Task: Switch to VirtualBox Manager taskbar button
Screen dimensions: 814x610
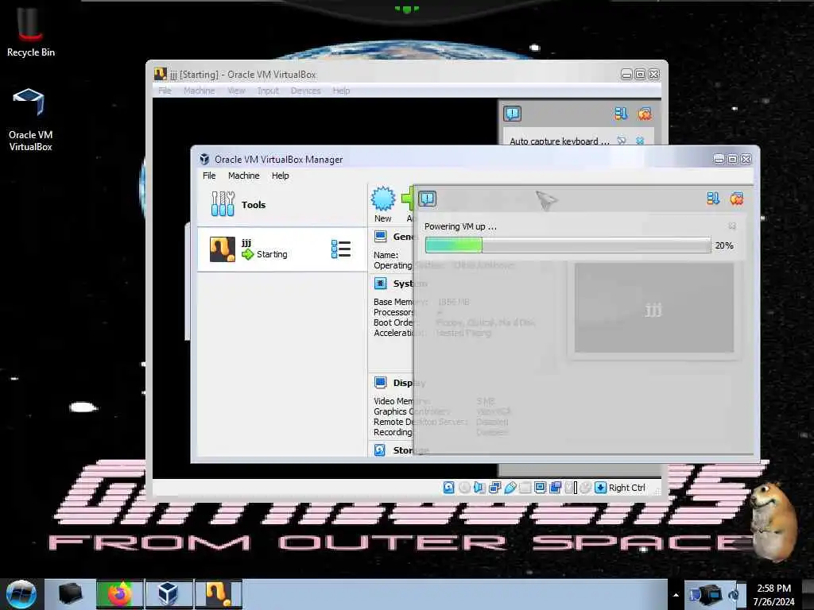Action: (x=169, y=594)
